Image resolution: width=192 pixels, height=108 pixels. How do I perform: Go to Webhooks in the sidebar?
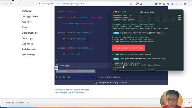pyautogui.click(x=27, y=44)
